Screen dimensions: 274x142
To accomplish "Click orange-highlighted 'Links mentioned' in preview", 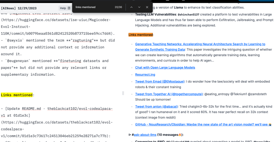I will [x=140, y=35].
